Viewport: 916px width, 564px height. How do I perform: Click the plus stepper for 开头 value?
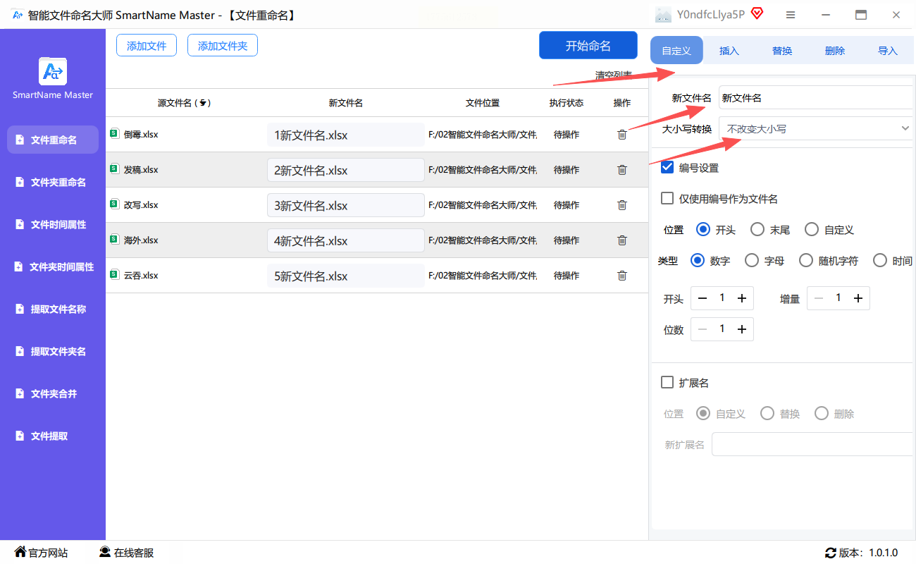coord(742,298)
